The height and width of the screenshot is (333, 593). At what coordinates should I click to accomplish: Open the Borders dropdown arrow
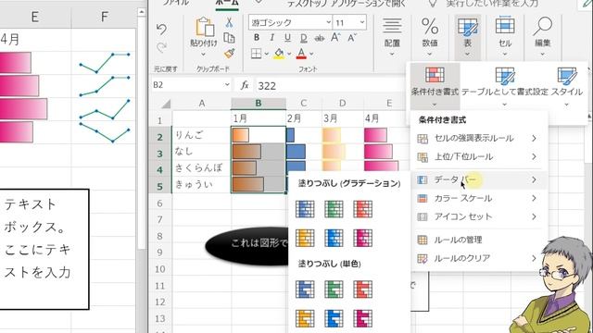tap(266, 54)
